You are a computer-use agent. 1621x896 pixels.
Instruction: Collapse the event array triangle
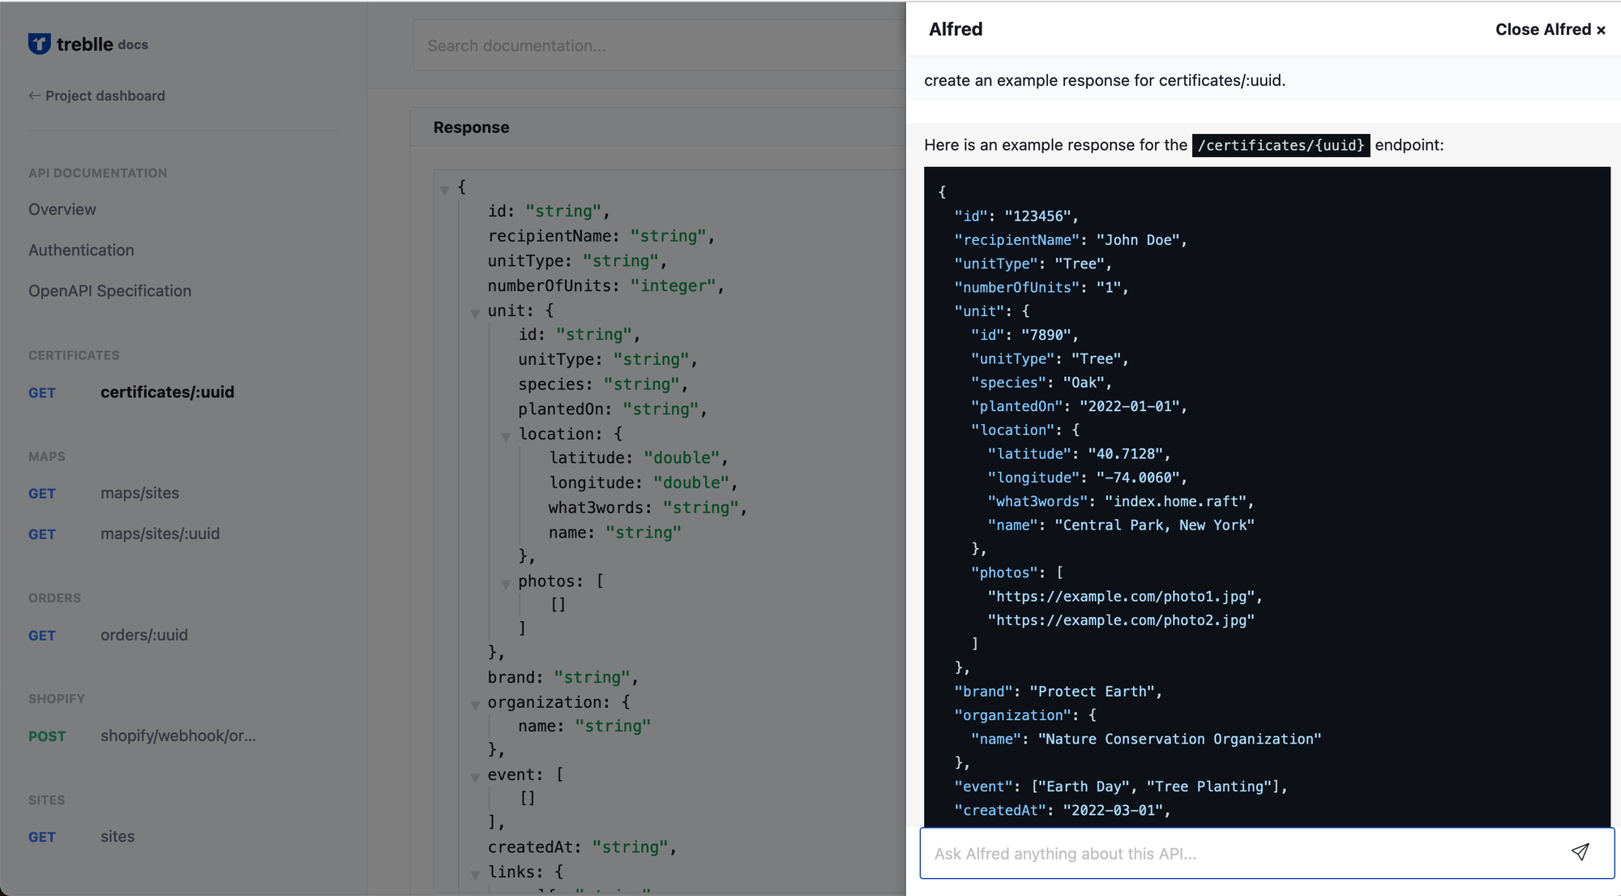(x=475, y=777)
